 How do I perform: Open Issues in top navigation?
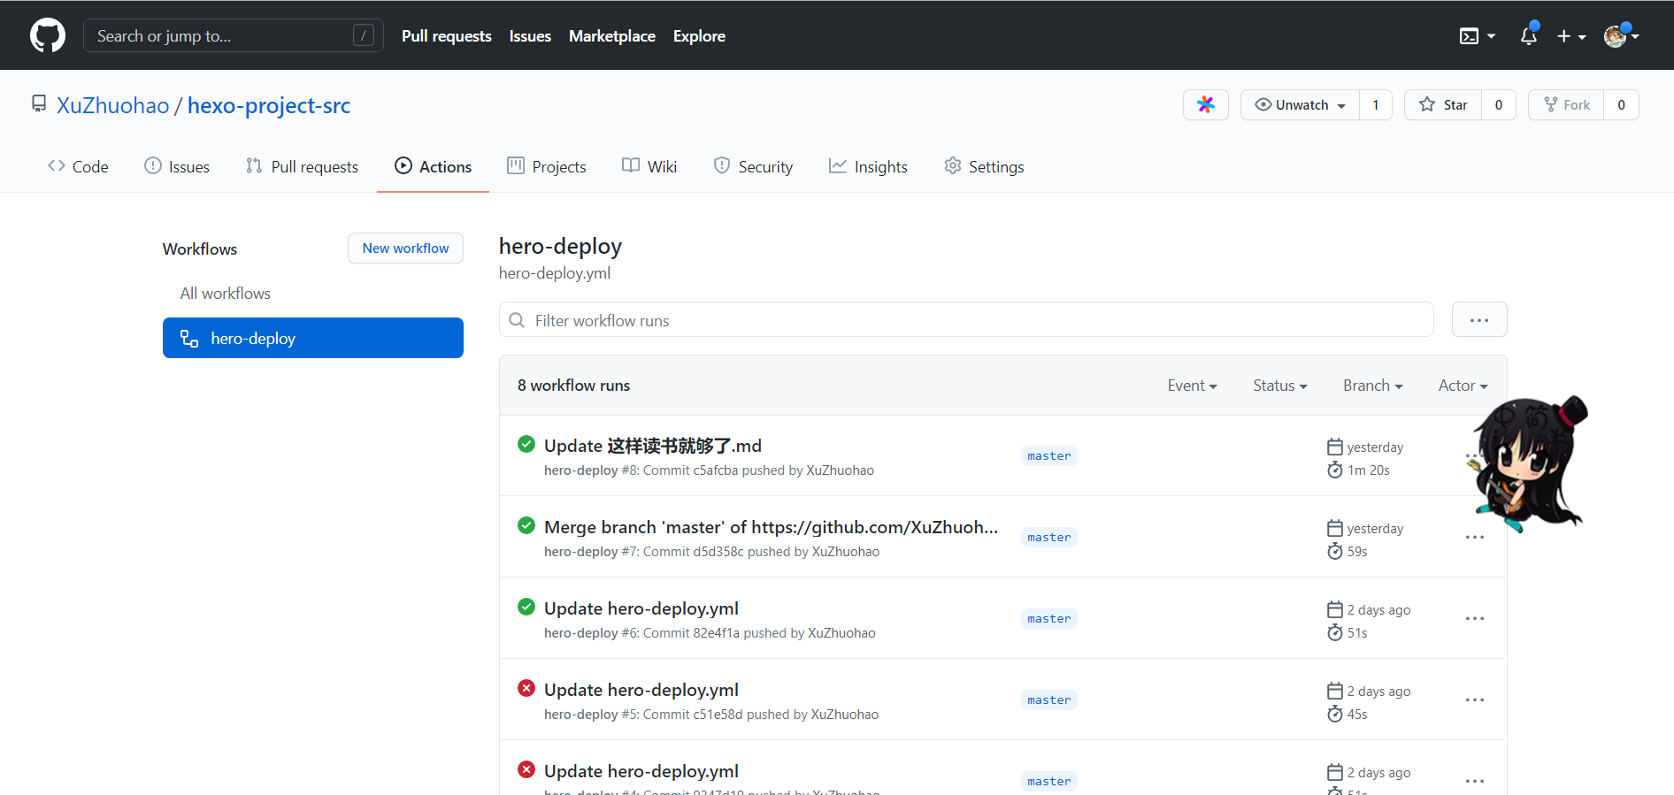pos(530,36)
